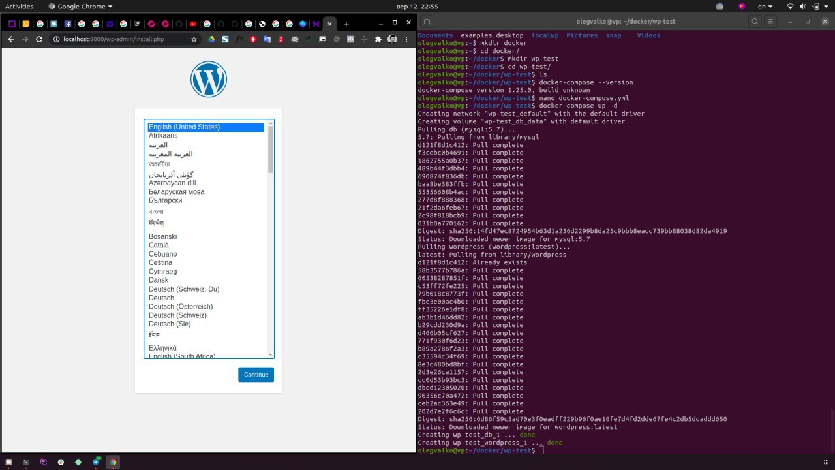
Task: Open the Files icon in the bottom dock
Action: coord(8,462)
